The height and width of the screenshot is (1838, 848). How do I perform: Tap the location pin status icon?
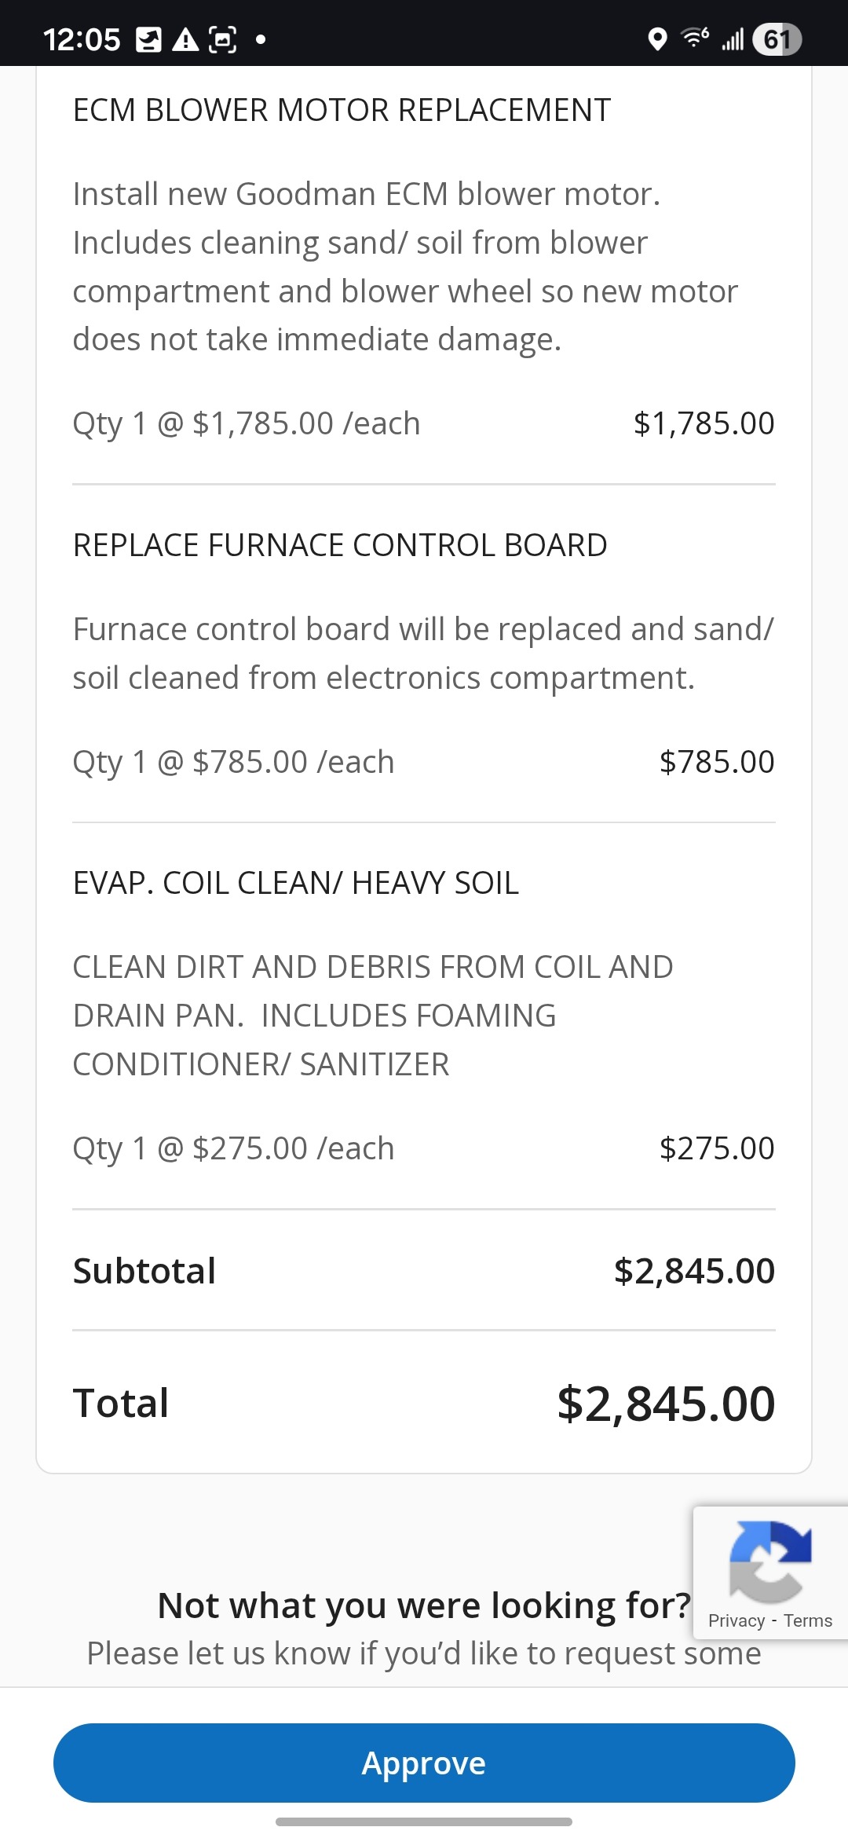click(x=657, y=38)
